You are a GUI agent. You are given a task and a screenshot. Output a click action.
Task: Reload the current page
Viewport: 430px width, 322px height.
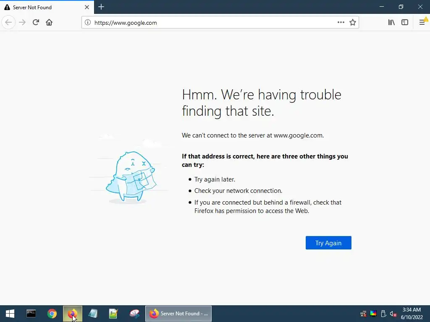click(36, 22)
